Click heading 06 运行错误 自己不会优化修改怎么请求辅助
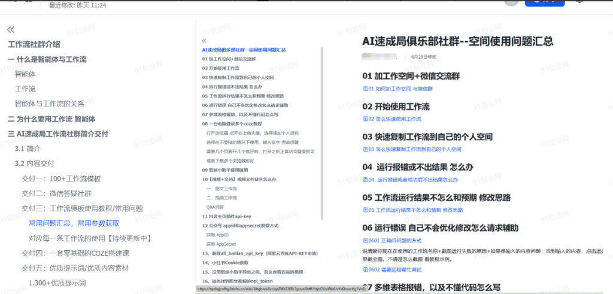 (x=441, y=228)
